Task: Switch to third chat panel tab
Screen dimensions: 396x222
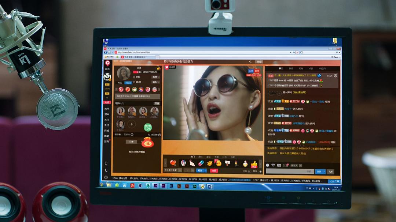Action: click(x=301, y=68)
